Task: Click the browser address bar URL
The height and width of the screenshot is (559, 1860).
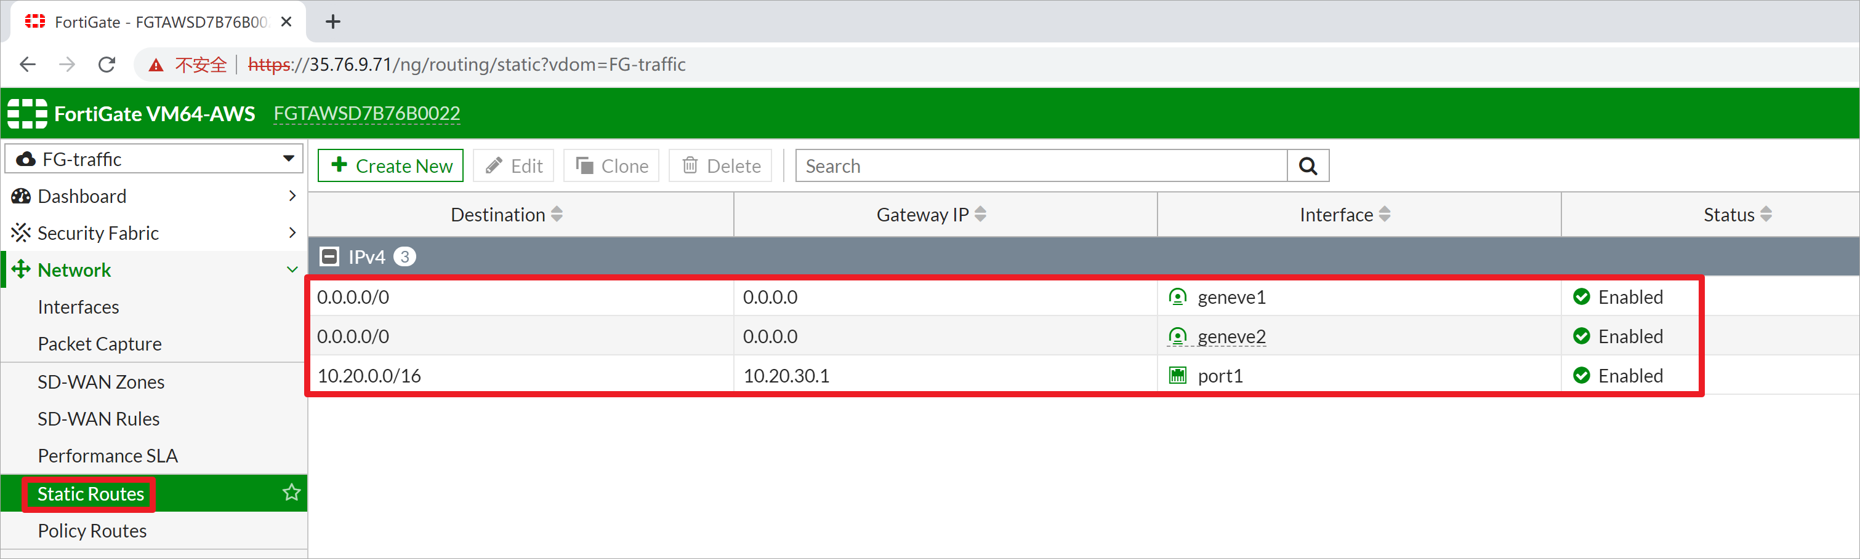Action: coord(467,65)
